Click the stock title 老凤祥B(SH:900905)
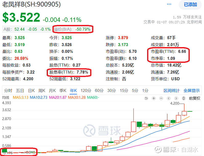204x156 pixels. click(x=31, y=4)
